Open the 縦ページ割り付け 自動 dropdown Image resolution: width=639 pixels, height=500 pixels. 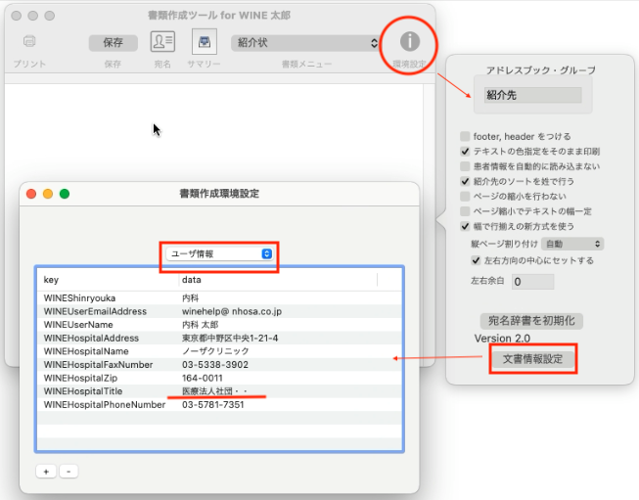tap(572, 244)
